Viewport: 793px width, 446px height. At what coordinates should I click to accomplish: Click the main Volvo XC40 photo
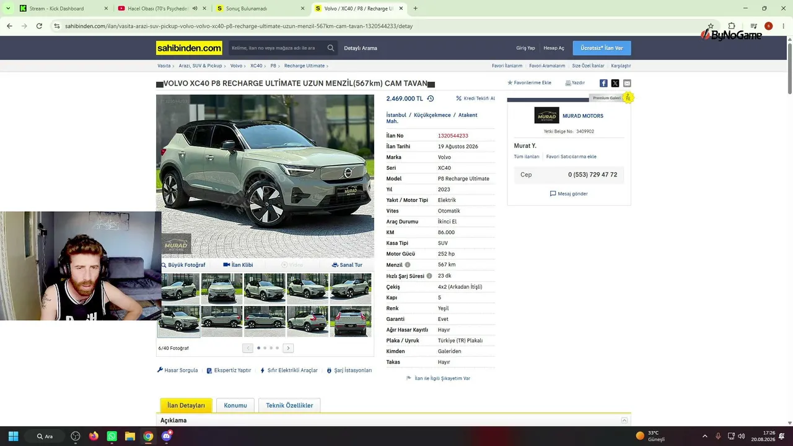[265, 176]
